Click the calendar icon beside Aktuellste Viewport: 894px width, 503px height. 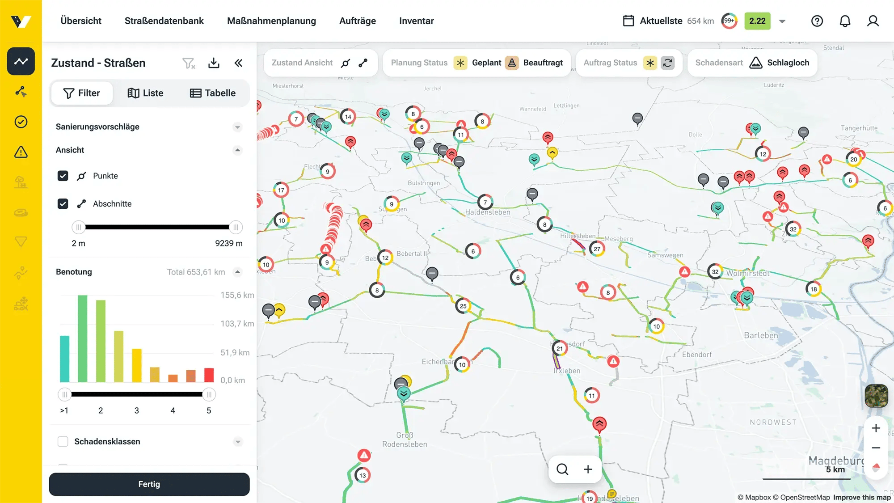(x=628, y=21)
